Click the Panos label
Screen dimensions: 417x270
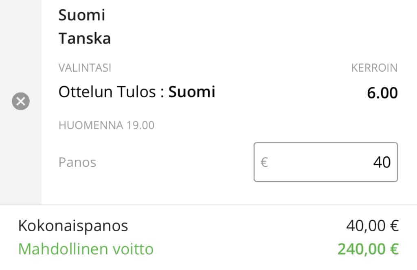(x=77, y=162)
